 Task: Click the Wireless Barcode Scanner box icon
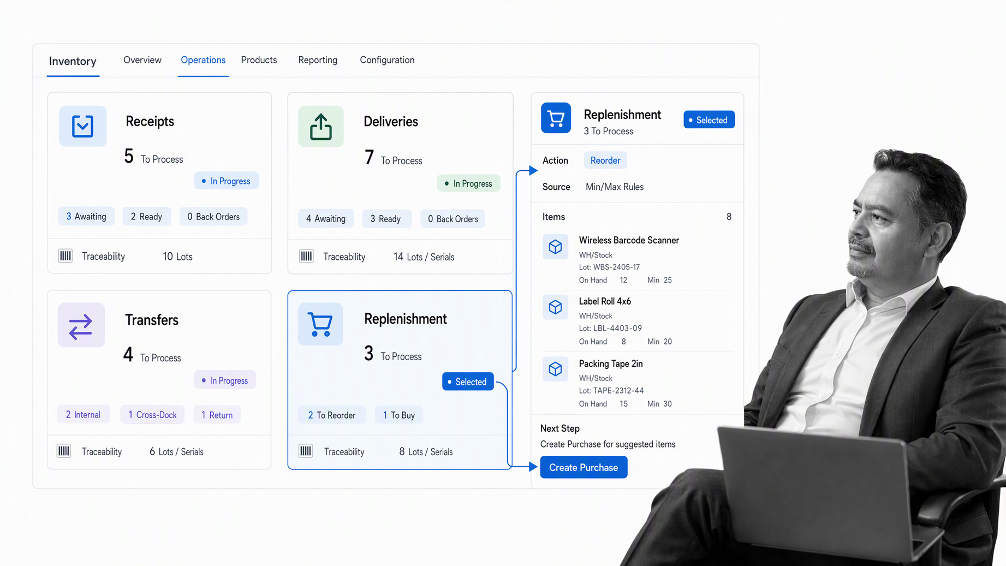click(555, 247)
